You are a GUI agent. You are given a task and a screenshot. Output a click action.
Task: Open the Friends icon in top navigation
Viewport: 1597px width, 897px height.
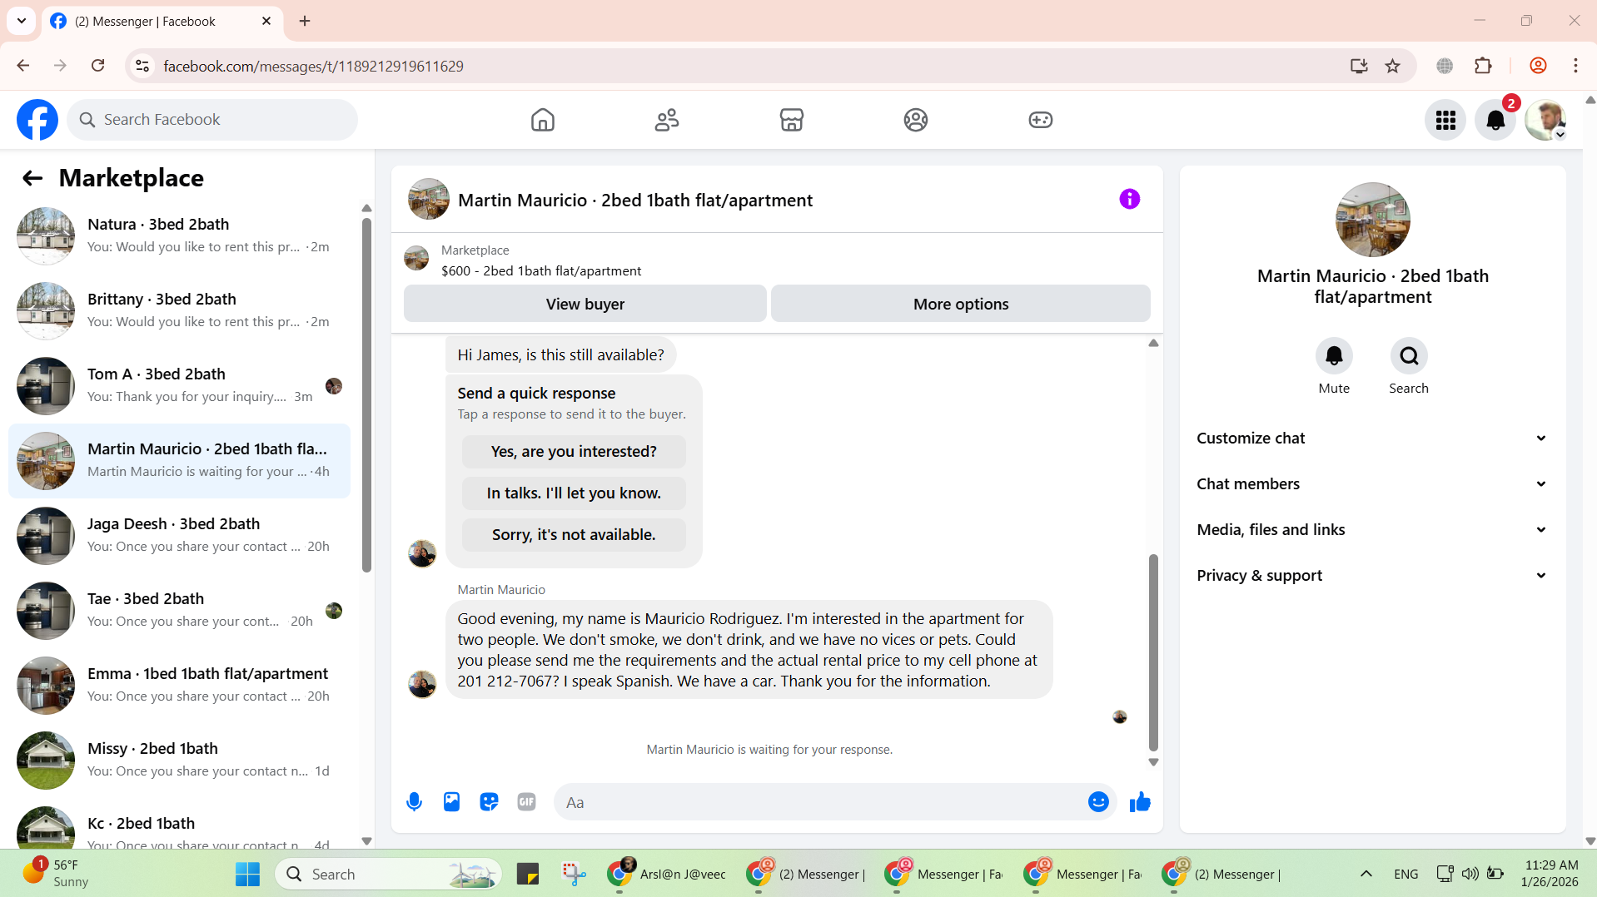coord(667,120)
